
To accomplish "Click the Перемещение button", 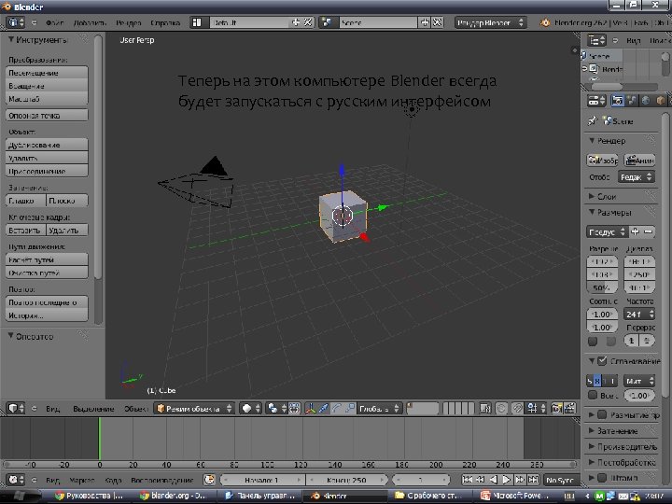I will coord(47,73).
